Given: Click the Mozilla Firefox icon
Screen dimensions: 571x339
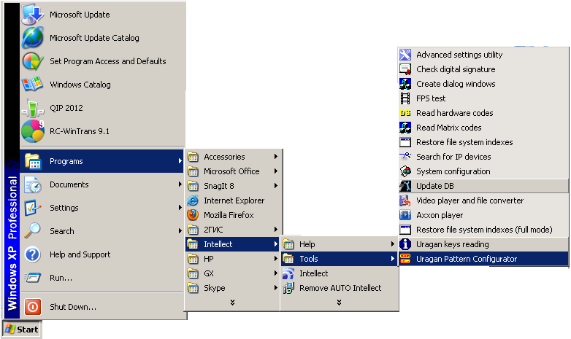Looking at the screenshot, I should tap(193, 215).
